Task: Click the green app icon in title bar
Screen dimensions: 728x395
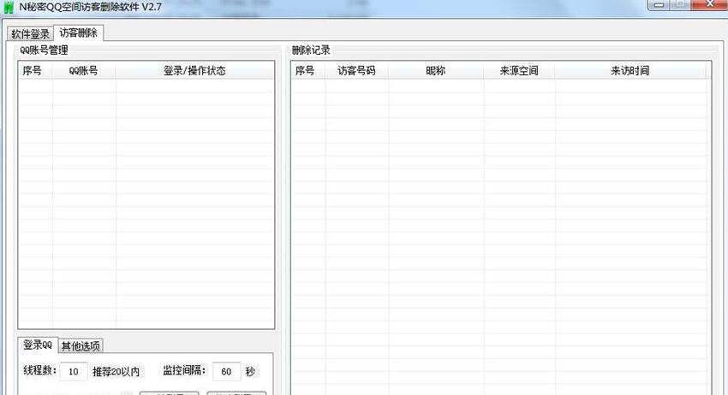Action: (x=9, y=7)
